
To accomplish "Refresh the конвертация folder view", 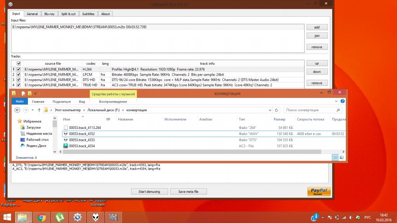I will coord(277,110).
